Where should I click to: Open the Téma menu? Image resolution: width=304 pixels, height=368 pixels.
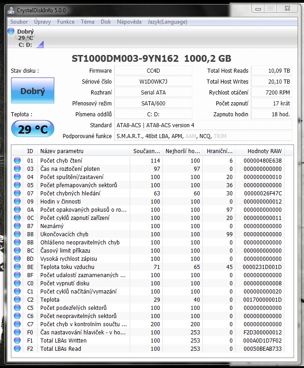pos(88,22)
